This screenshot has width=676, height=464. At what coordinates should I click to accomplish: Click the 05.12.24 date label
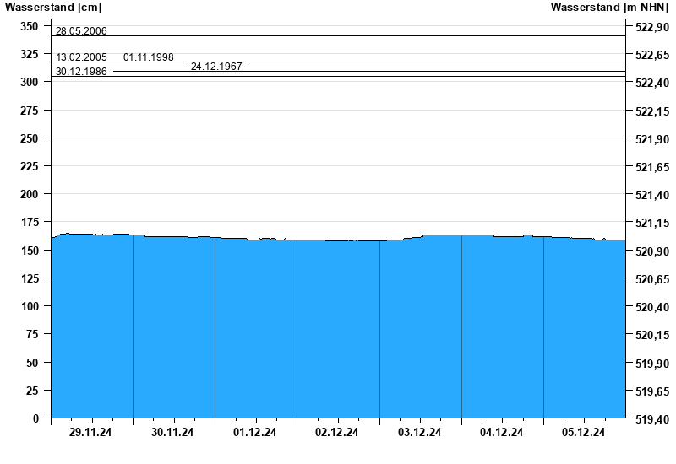point(584,433)
